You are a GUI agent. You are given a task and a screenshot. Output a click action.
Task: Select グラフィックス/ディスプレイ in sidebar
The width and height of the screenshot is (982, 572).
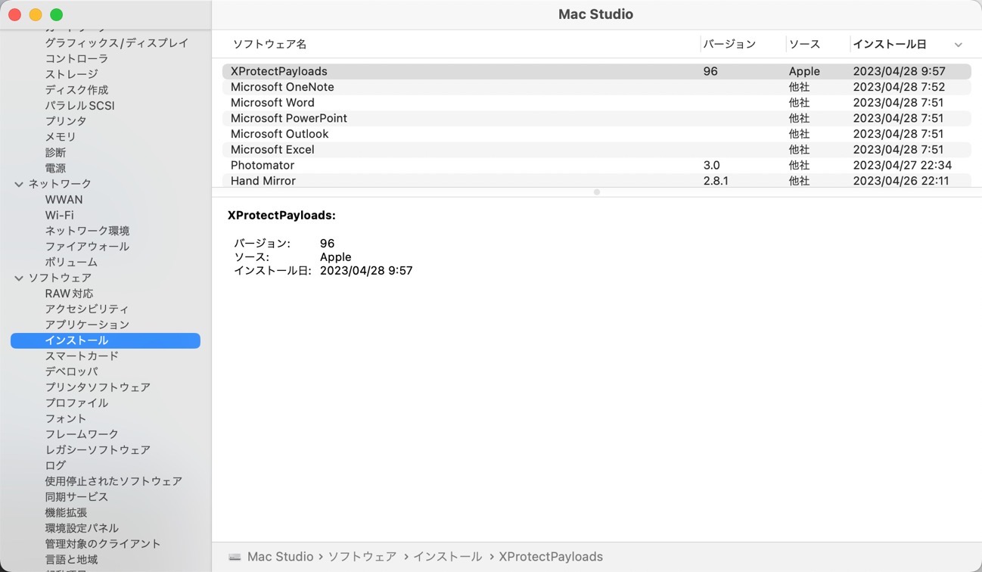[x=117, y=43]
